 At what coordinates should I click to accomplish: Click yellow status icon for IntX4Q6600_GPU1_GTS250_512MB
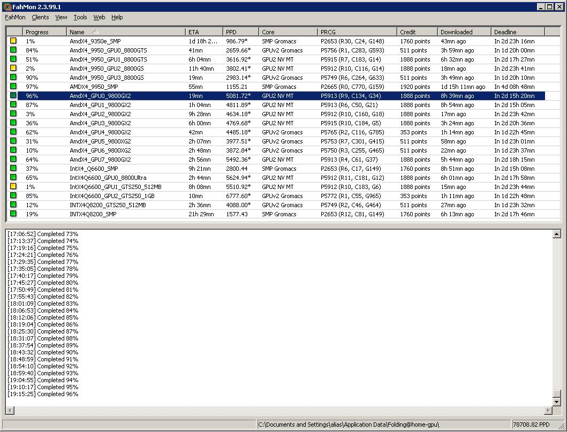point(13,186)
